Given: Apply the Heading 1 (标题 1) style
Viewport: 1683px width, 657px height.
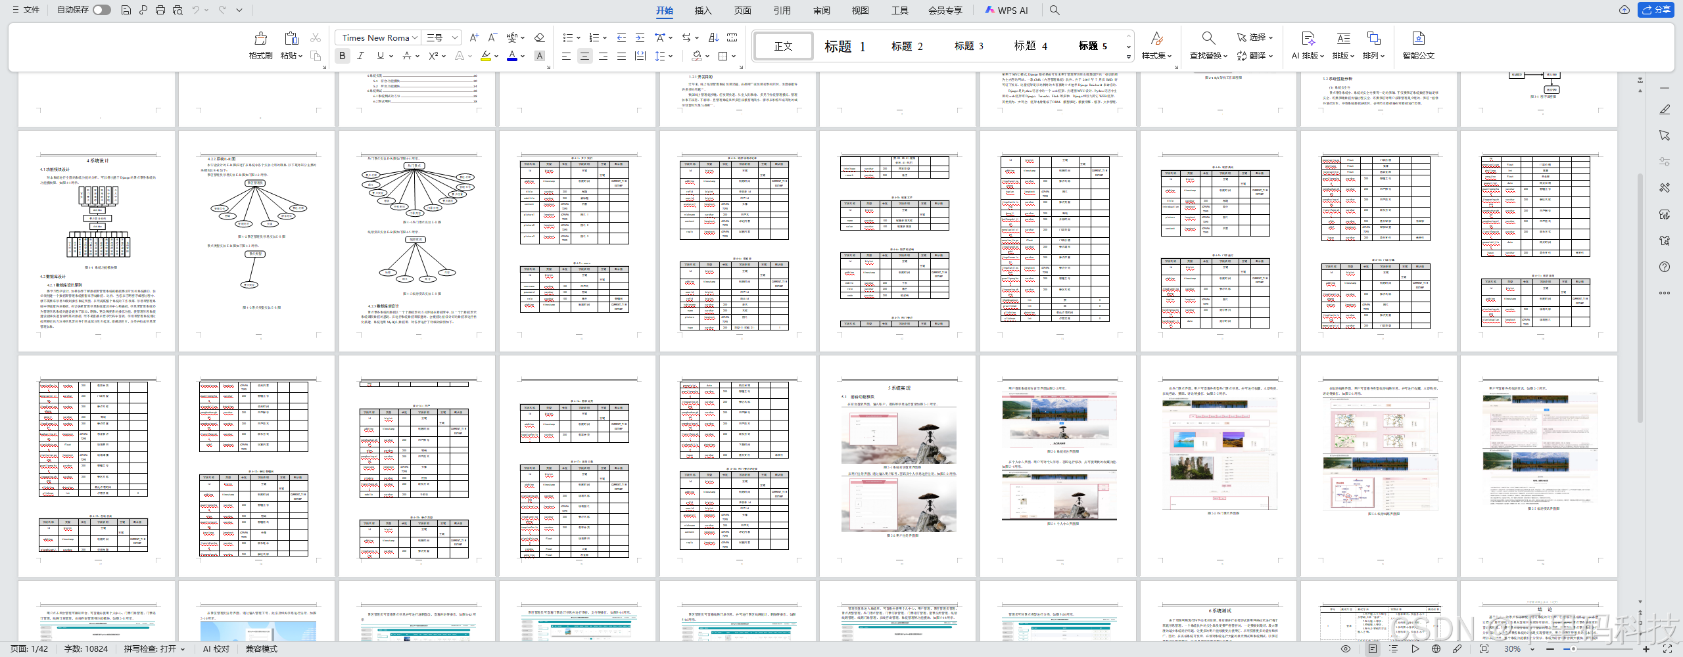Looking at the screenshot, I should point(845,46).
